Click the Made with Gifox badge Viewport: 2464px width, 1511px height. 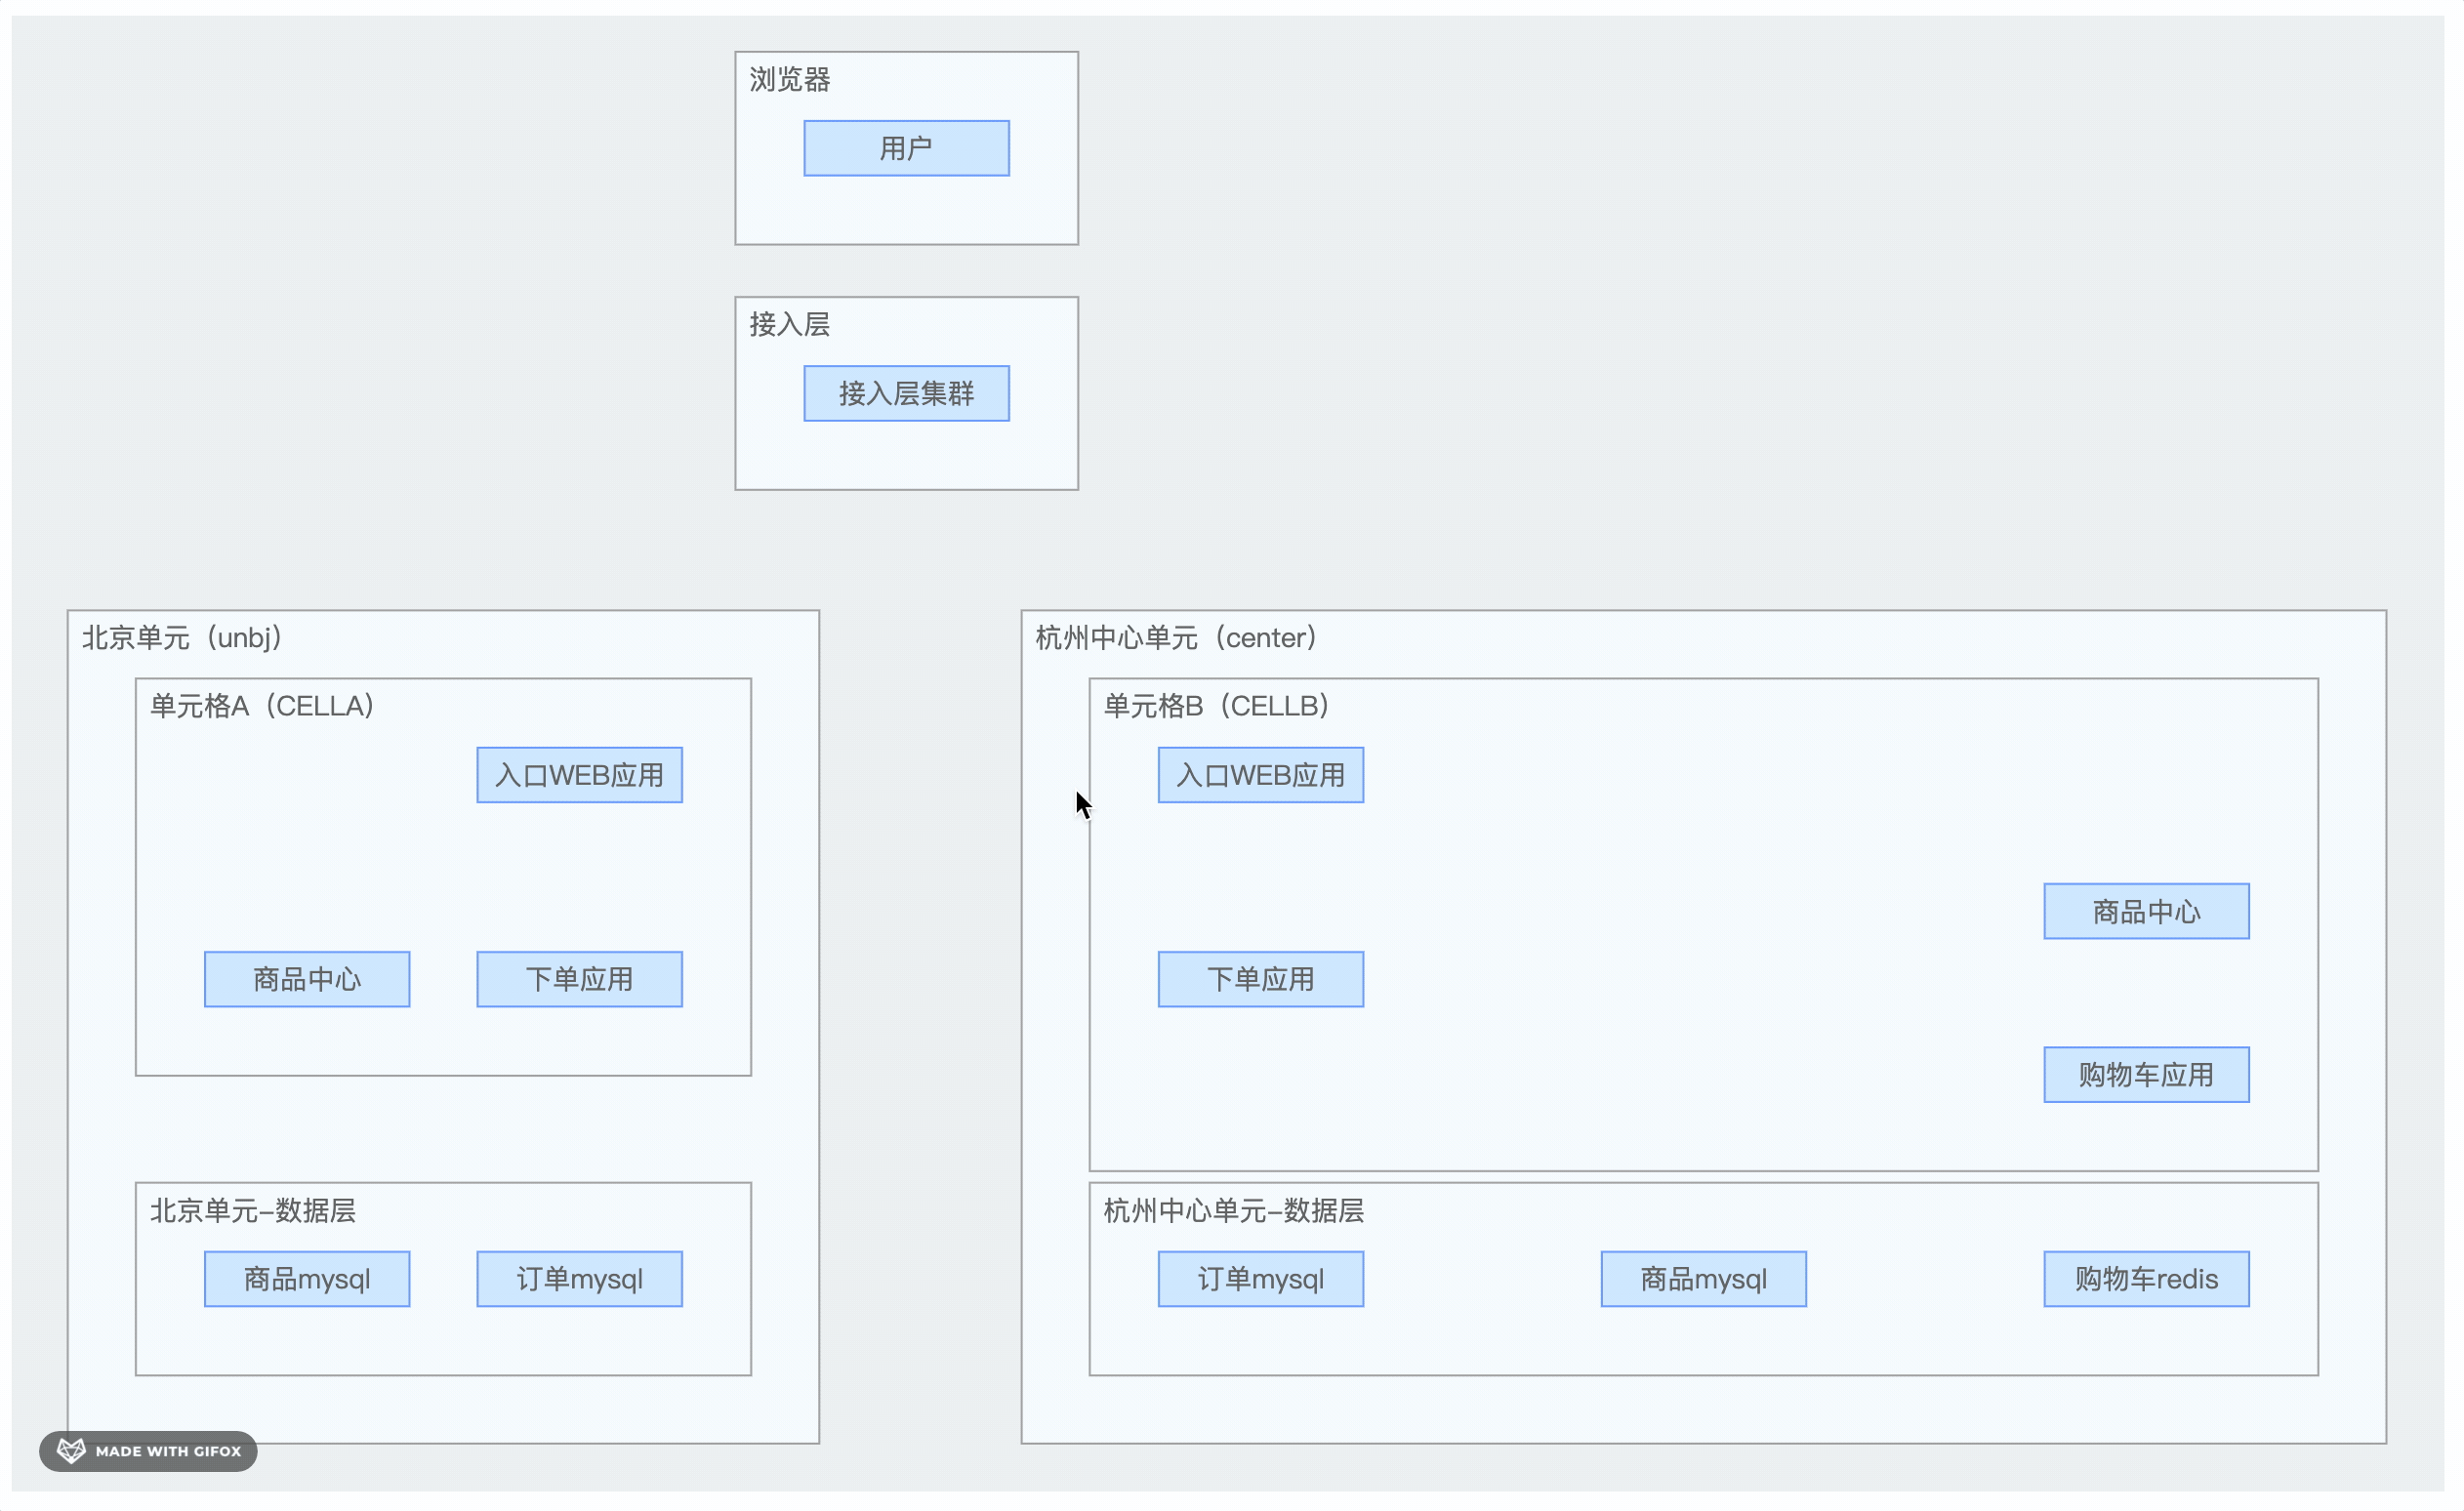tap(148, 1451)
